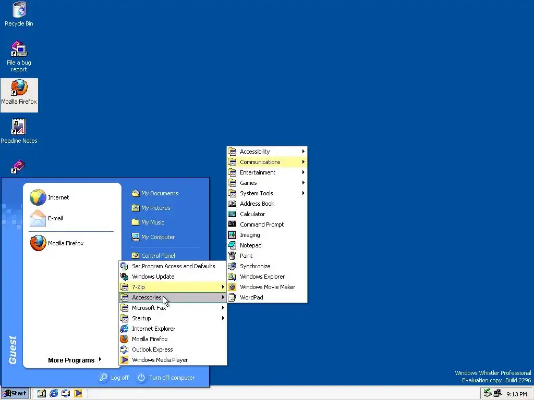
Task: Click the first quick launch icon beside Start
Action: (42, 394)
